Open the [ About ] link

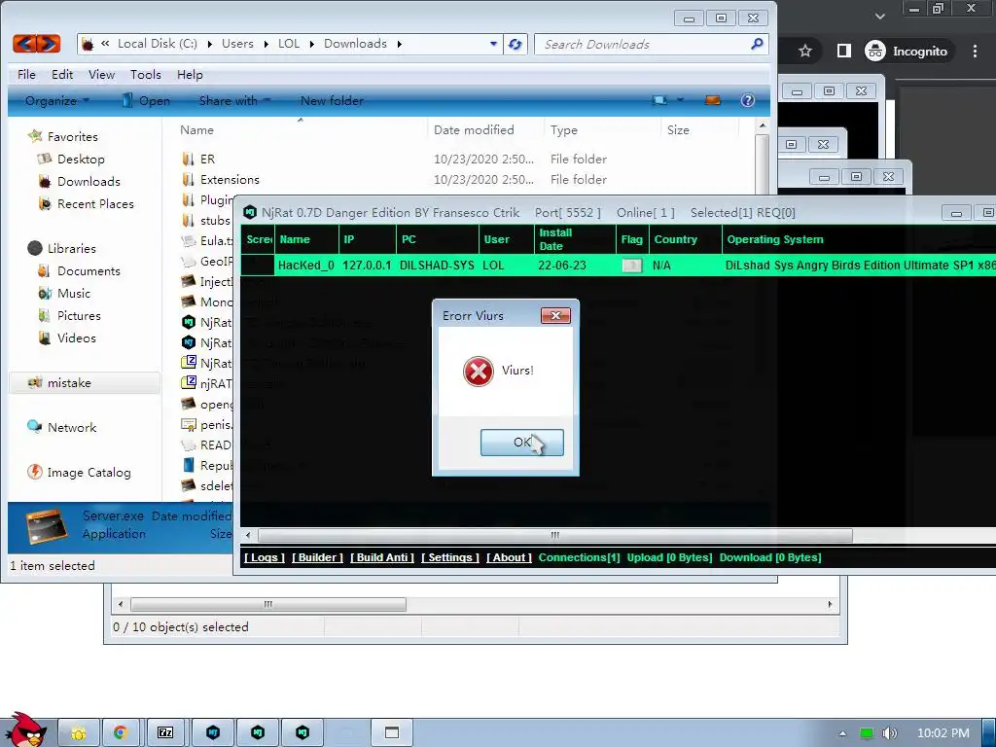509,557
